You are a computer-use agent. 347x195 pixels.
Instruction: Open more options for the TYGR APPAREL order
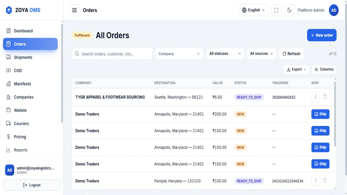[x=316, y=97]
